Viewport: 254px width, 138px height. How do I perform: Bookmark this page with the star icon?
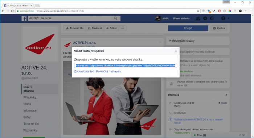(x=204, y=11)
